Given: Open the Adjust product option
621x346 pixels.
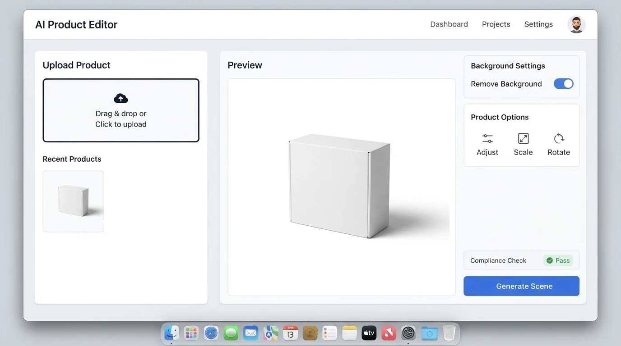Looking at the screenshot, I should (x=487, y=145).
